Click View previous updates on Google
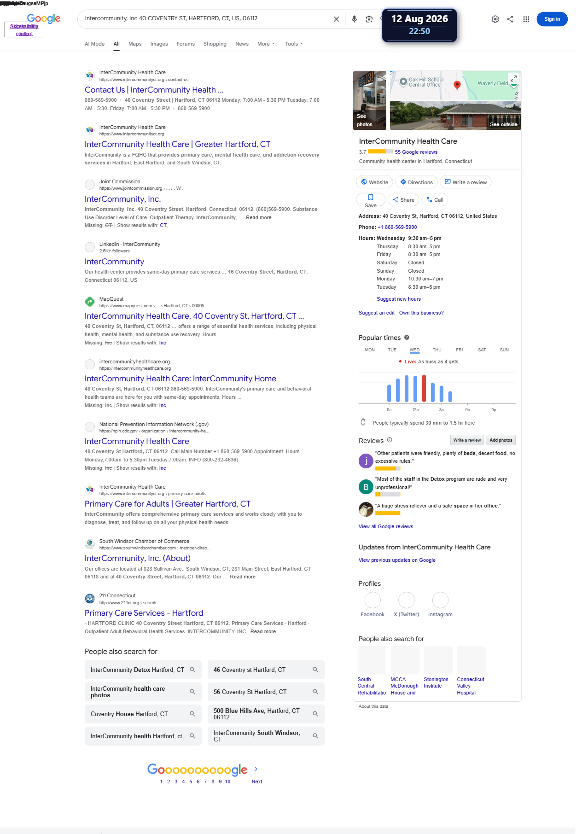The width and height of the screenshot is (582, 834). [397, 560]
